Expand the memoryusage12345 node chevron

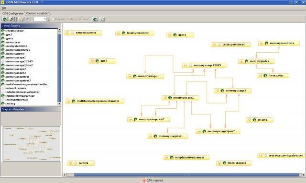coord(186,65)
